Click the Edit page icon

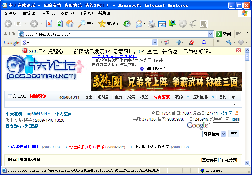click(162, 24)
